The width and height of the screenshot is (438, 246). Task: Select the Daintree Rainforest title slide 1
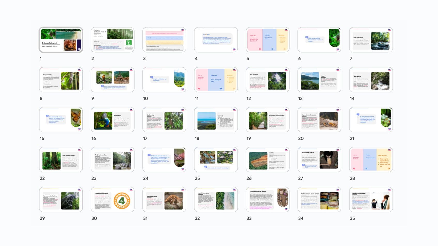click(61, 40)
